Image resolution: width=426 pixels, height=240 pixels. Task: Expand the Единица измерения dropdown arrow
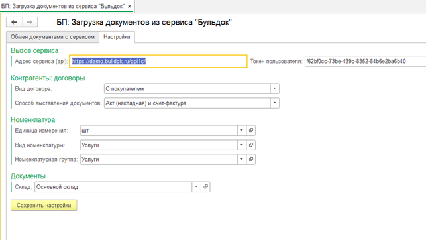click(x=242, y=131)
